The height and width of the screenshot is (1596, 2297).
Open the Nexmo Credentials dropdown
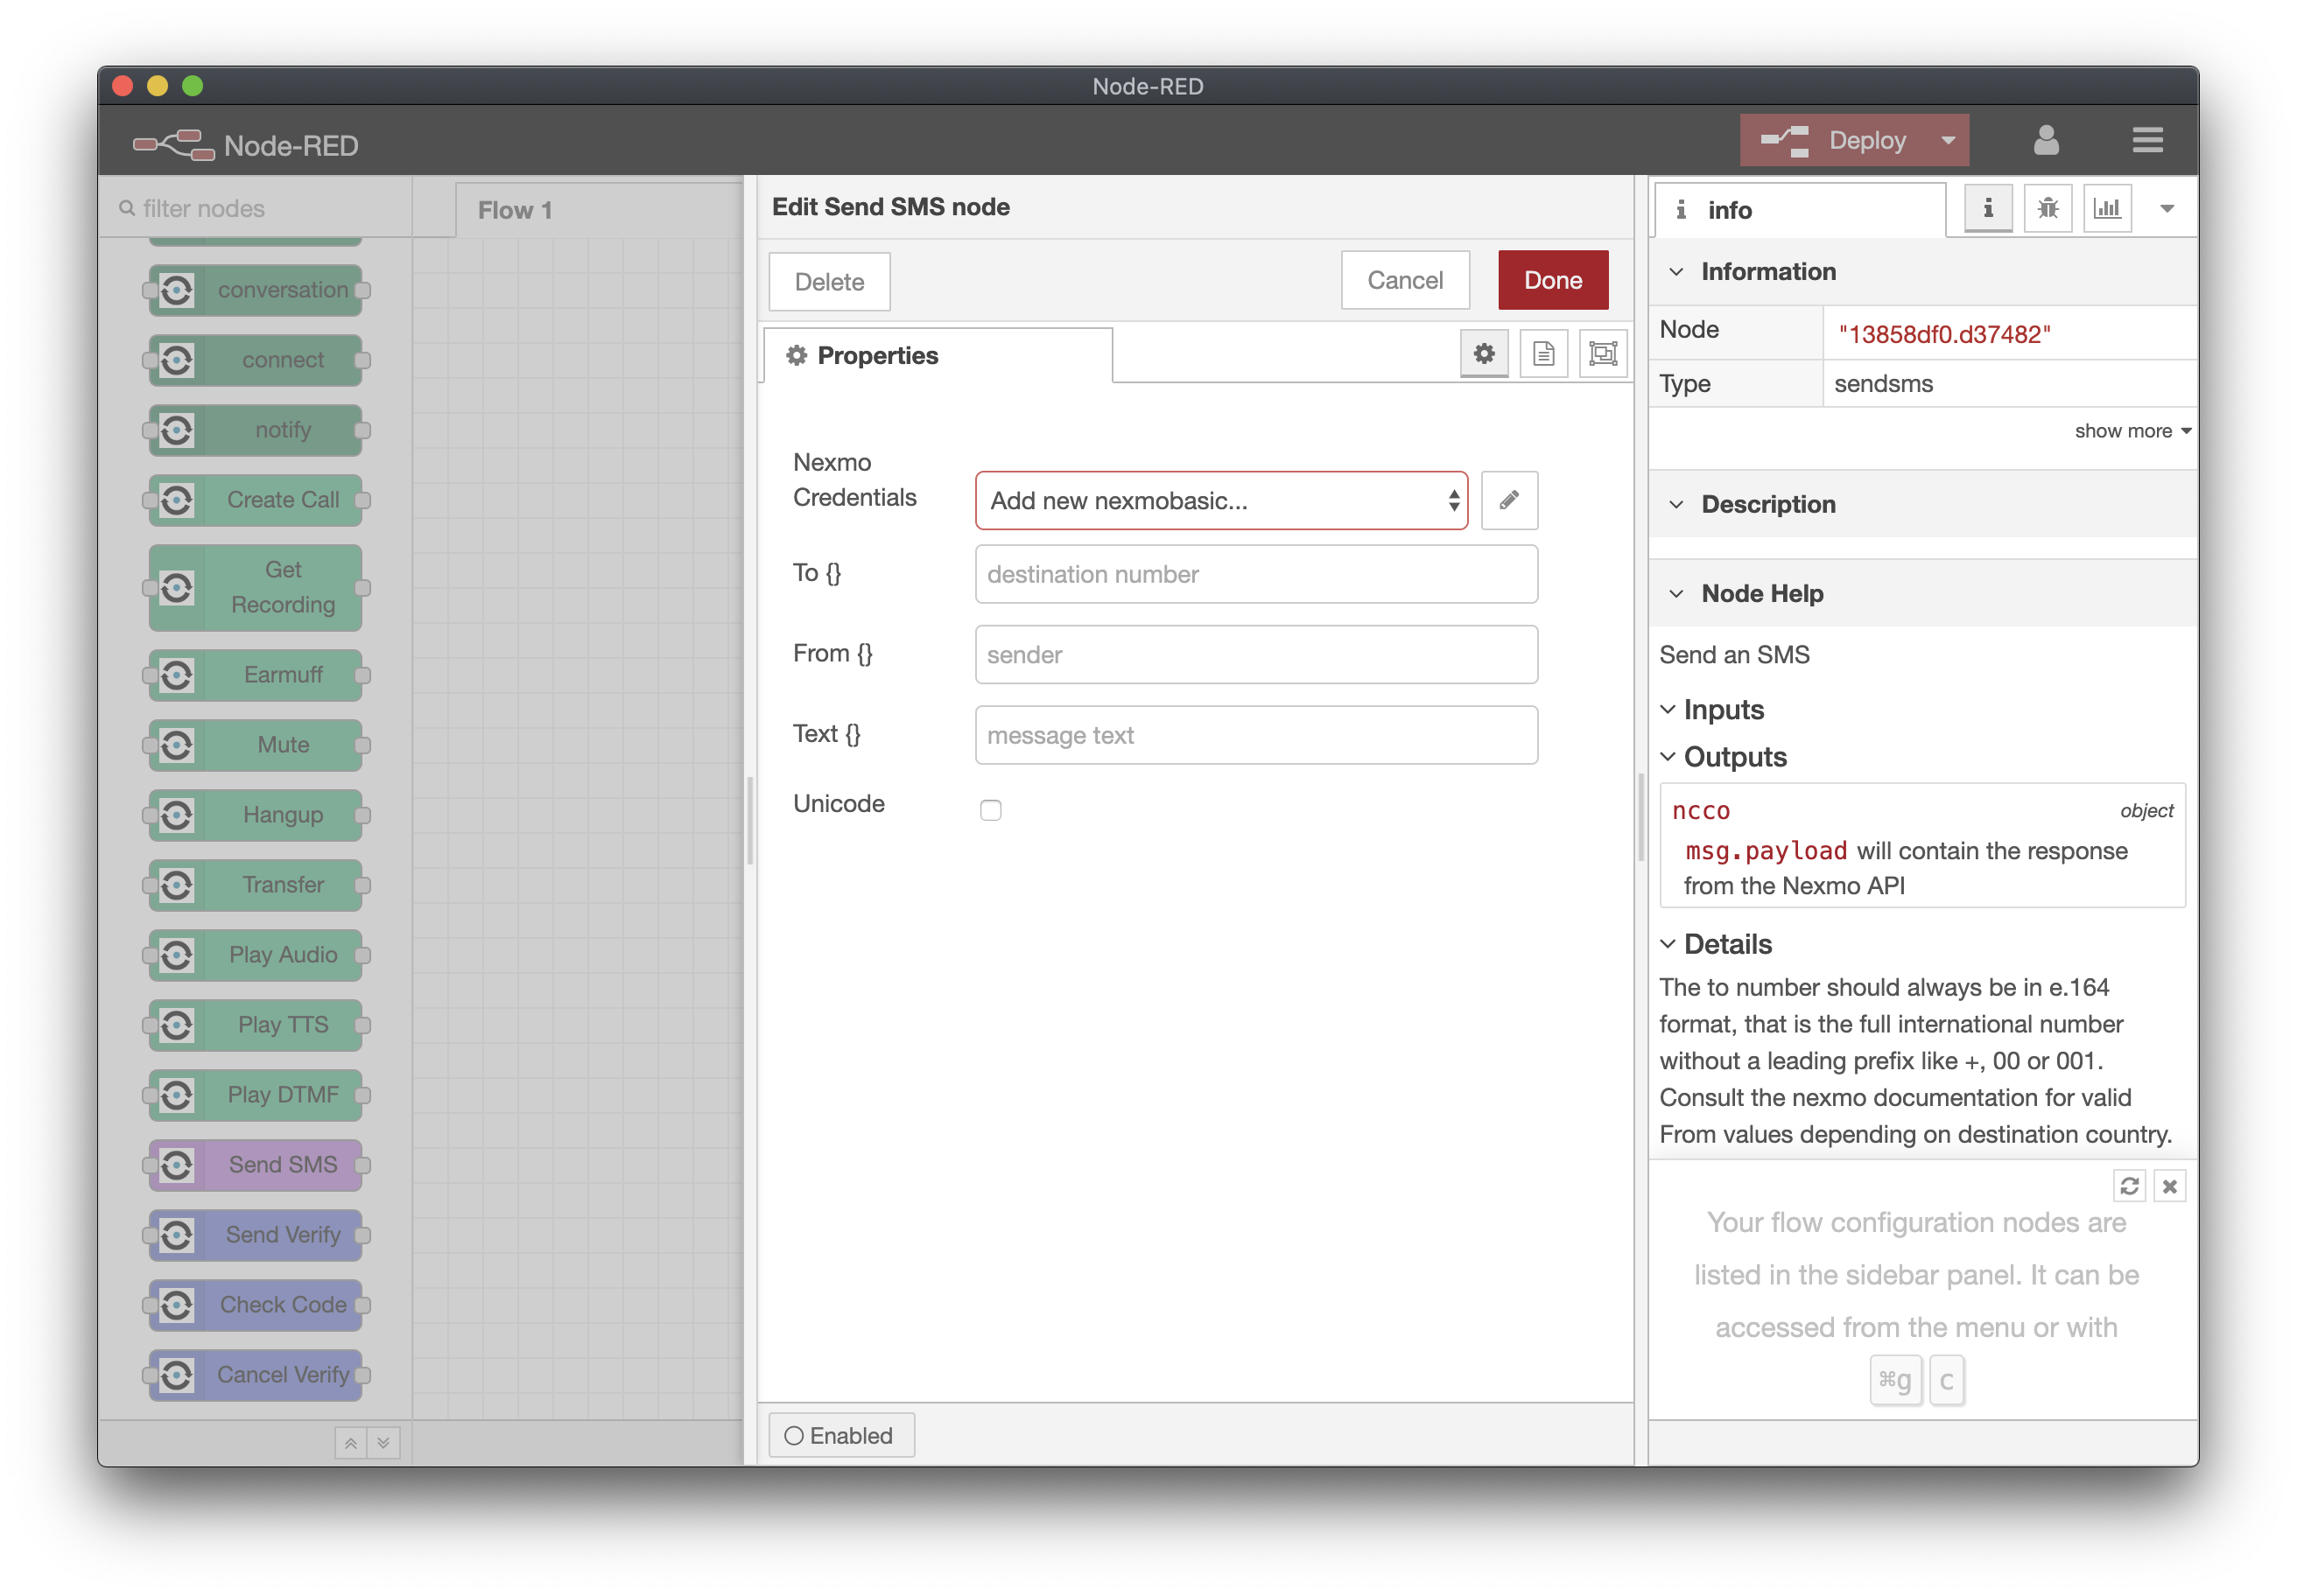[x=1219, y=500]
